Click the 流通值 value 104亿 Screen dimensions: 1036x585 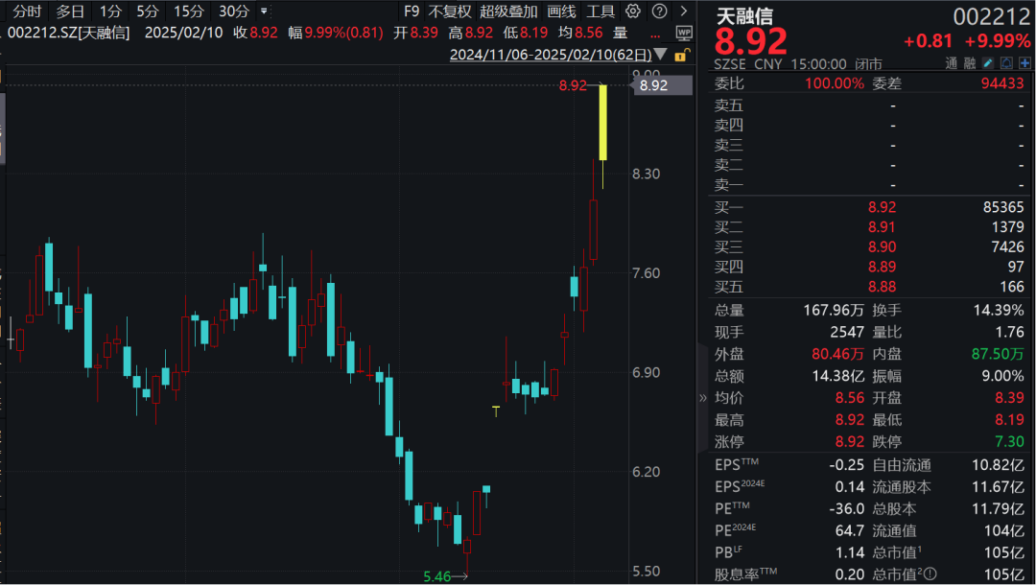click(1006, 530)
